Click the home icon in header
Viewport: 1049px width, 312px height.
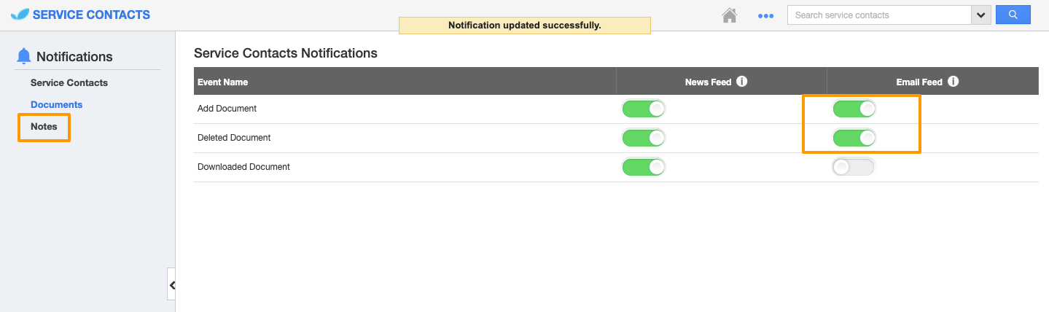[x=729, y=15]
